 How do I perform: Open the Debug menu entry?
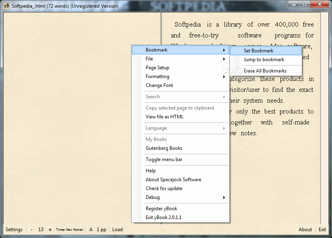coord(180,197)
